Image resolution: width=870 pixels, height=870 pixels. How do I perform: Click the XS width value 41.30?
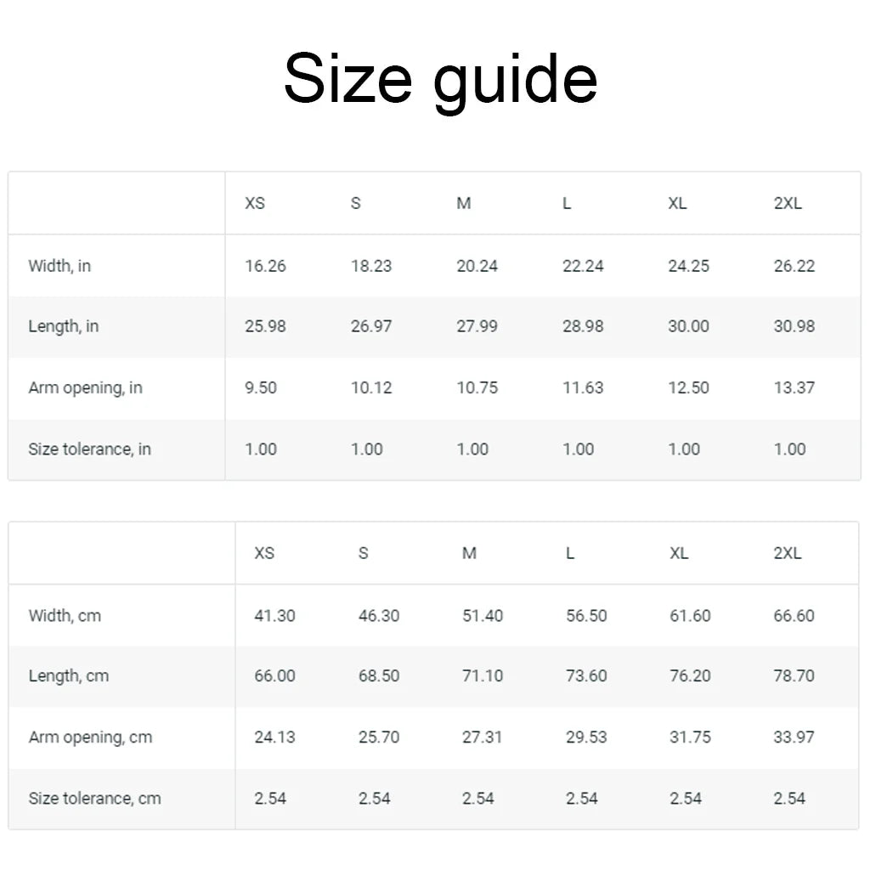coord(274,616)
